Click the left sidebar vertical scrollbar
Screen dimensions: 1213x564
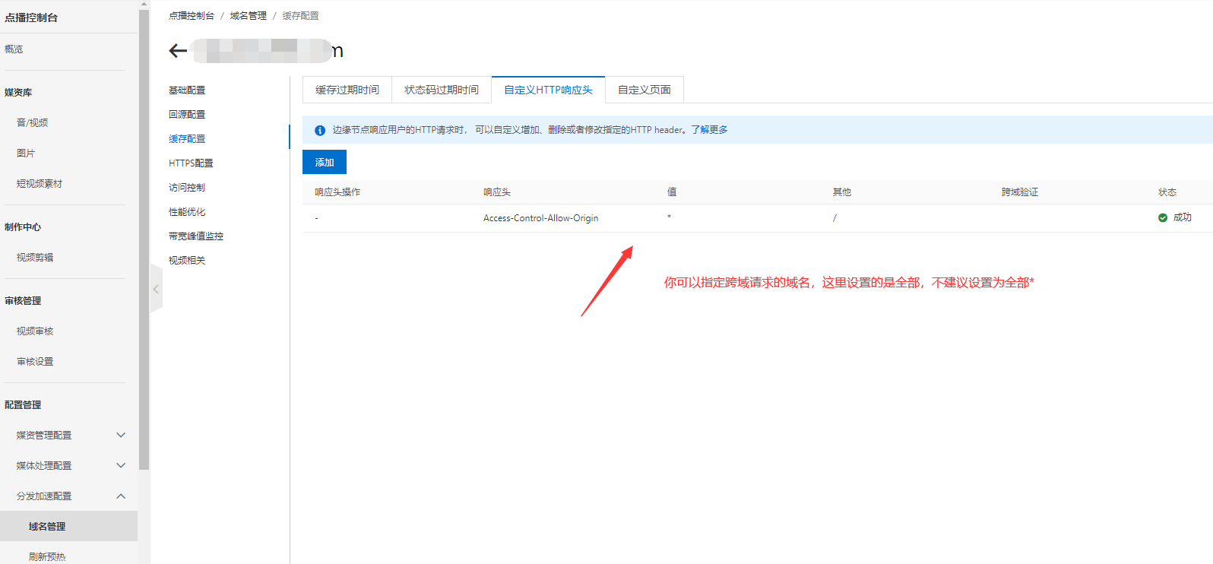click(144, 239)
